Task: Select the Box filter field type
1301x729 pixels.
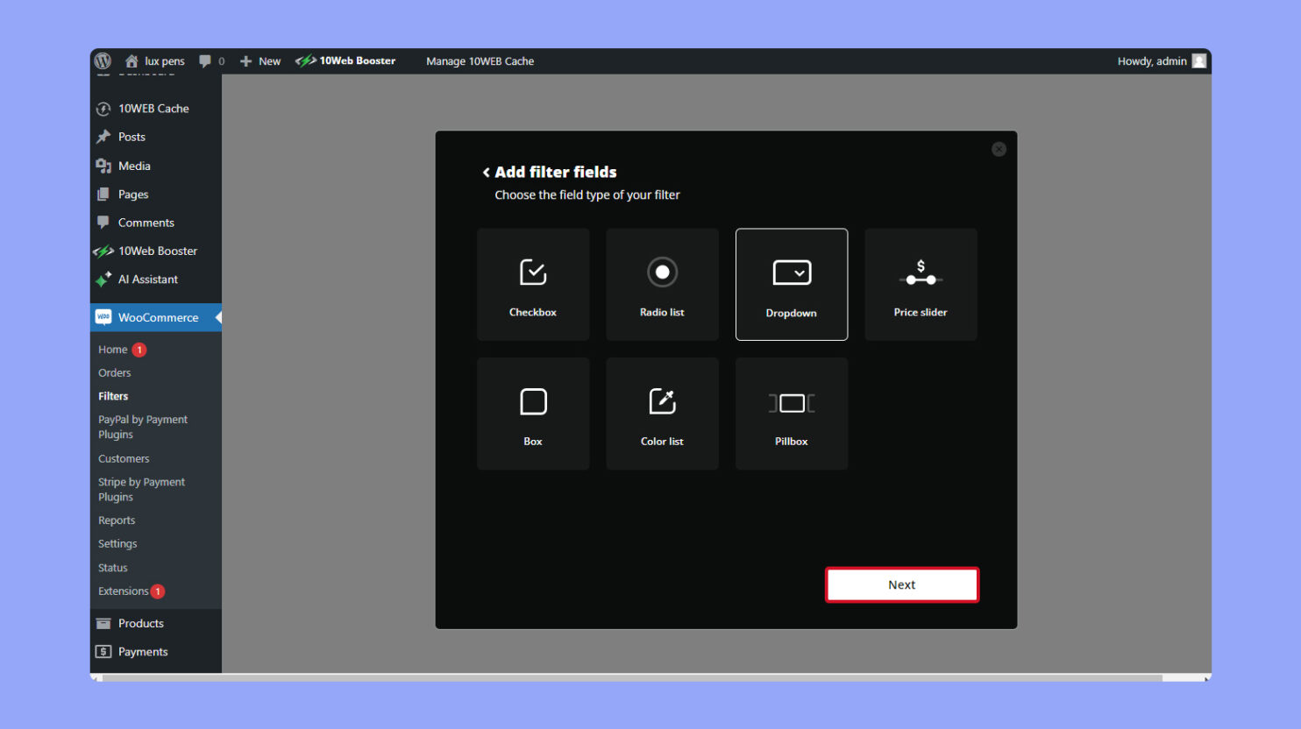Action: pyautogui.click(x=533, y=413)
